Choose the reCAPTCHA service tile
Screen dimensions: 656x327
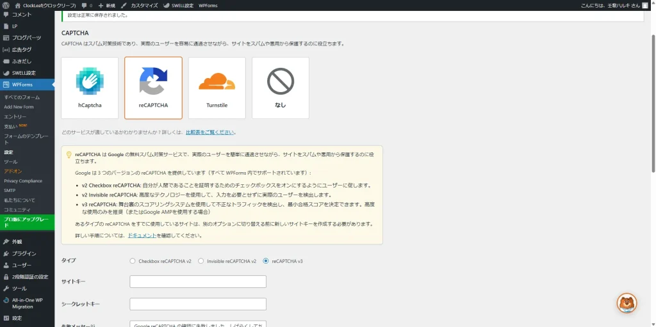153,88
